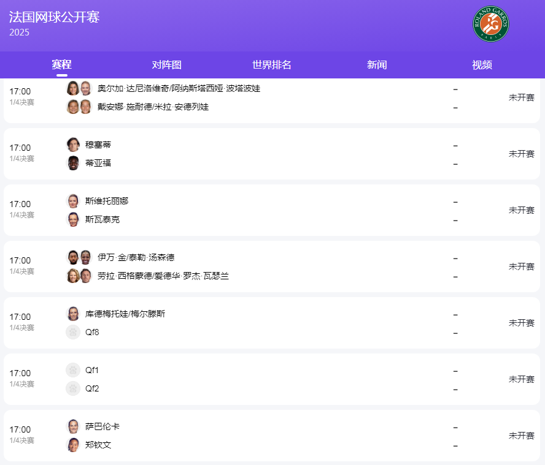The height and width of the screenshot is (465, 545).
Task: Open the 世界排名 tab
Action: coord(272,64)
